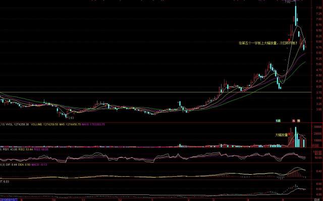
Task: Click the yellow horizontal support line
Action: pyautogui.click(x=155, y=92)
